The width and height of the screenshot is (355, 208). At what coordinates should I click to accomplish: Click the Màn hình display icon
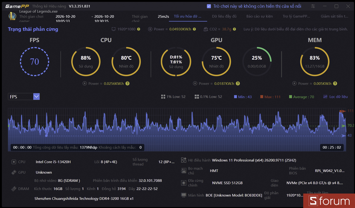(x=184, y=195)
